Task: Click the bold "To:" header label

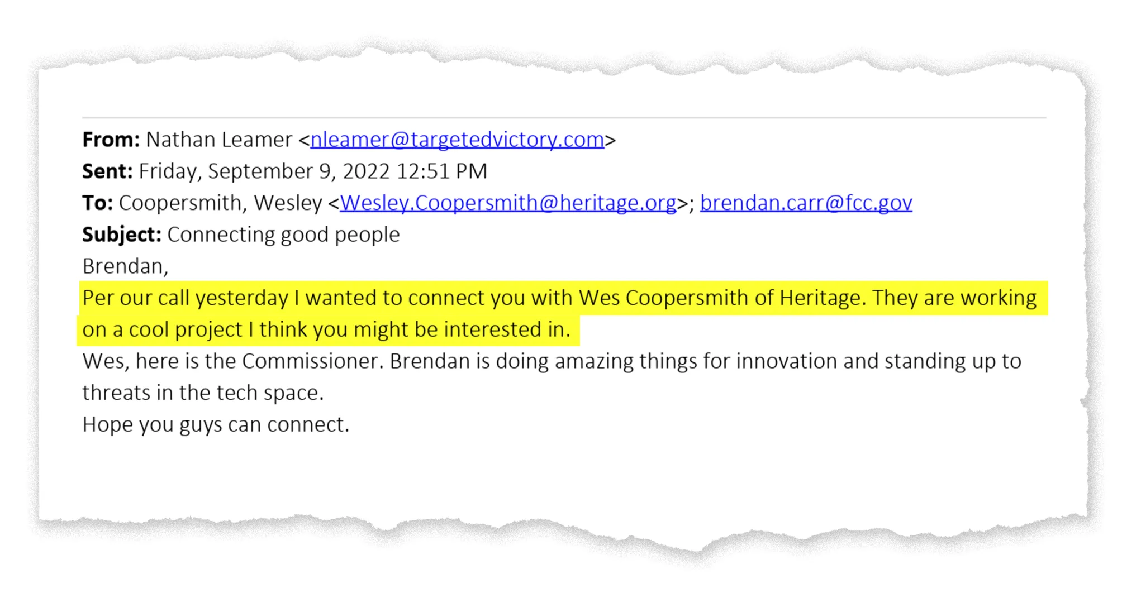Action: click(97, 203)
